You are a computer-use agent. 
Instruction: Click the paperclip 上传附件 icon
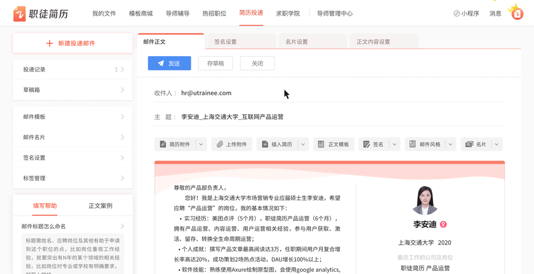tap(220, 144)
